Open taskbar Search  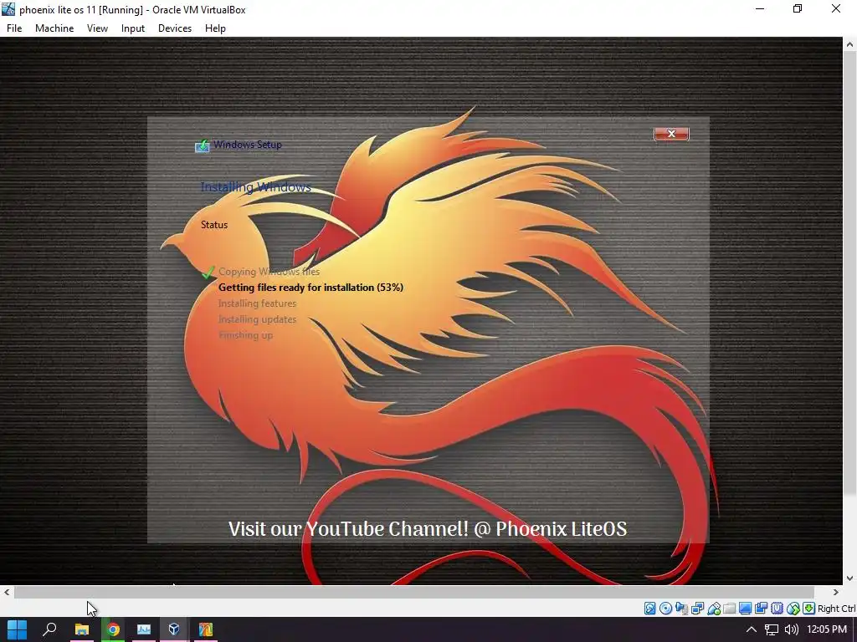point(49,629)
